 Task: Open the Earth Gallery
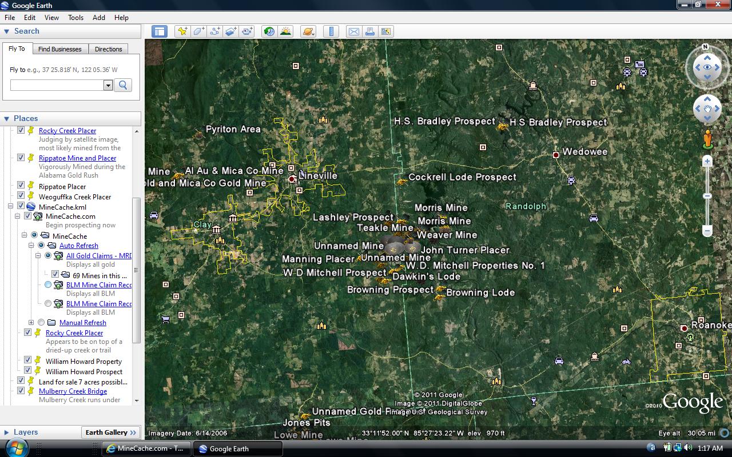tap(110, 432)
